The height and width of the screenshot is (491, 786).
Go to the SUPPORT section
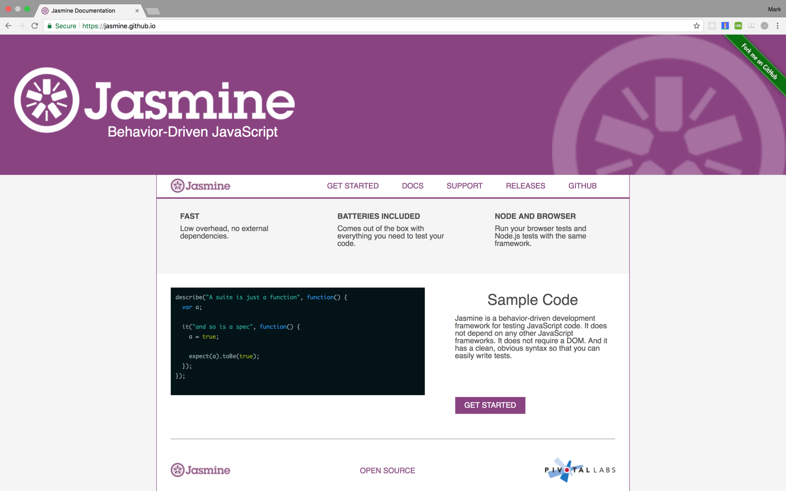tap(464, 186)
